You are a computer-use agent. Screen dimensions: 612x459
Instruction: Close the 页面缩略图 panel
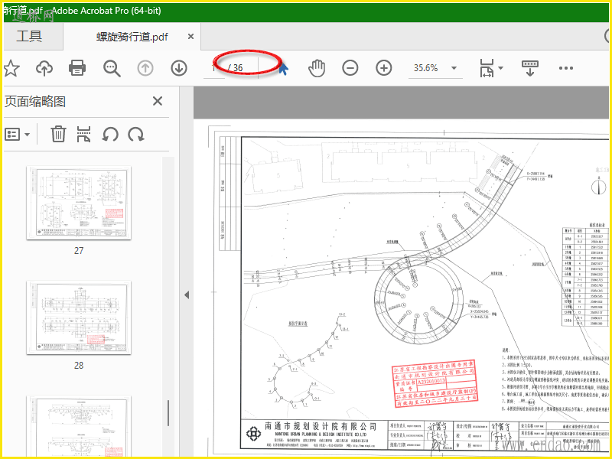[x=158, y=101]
